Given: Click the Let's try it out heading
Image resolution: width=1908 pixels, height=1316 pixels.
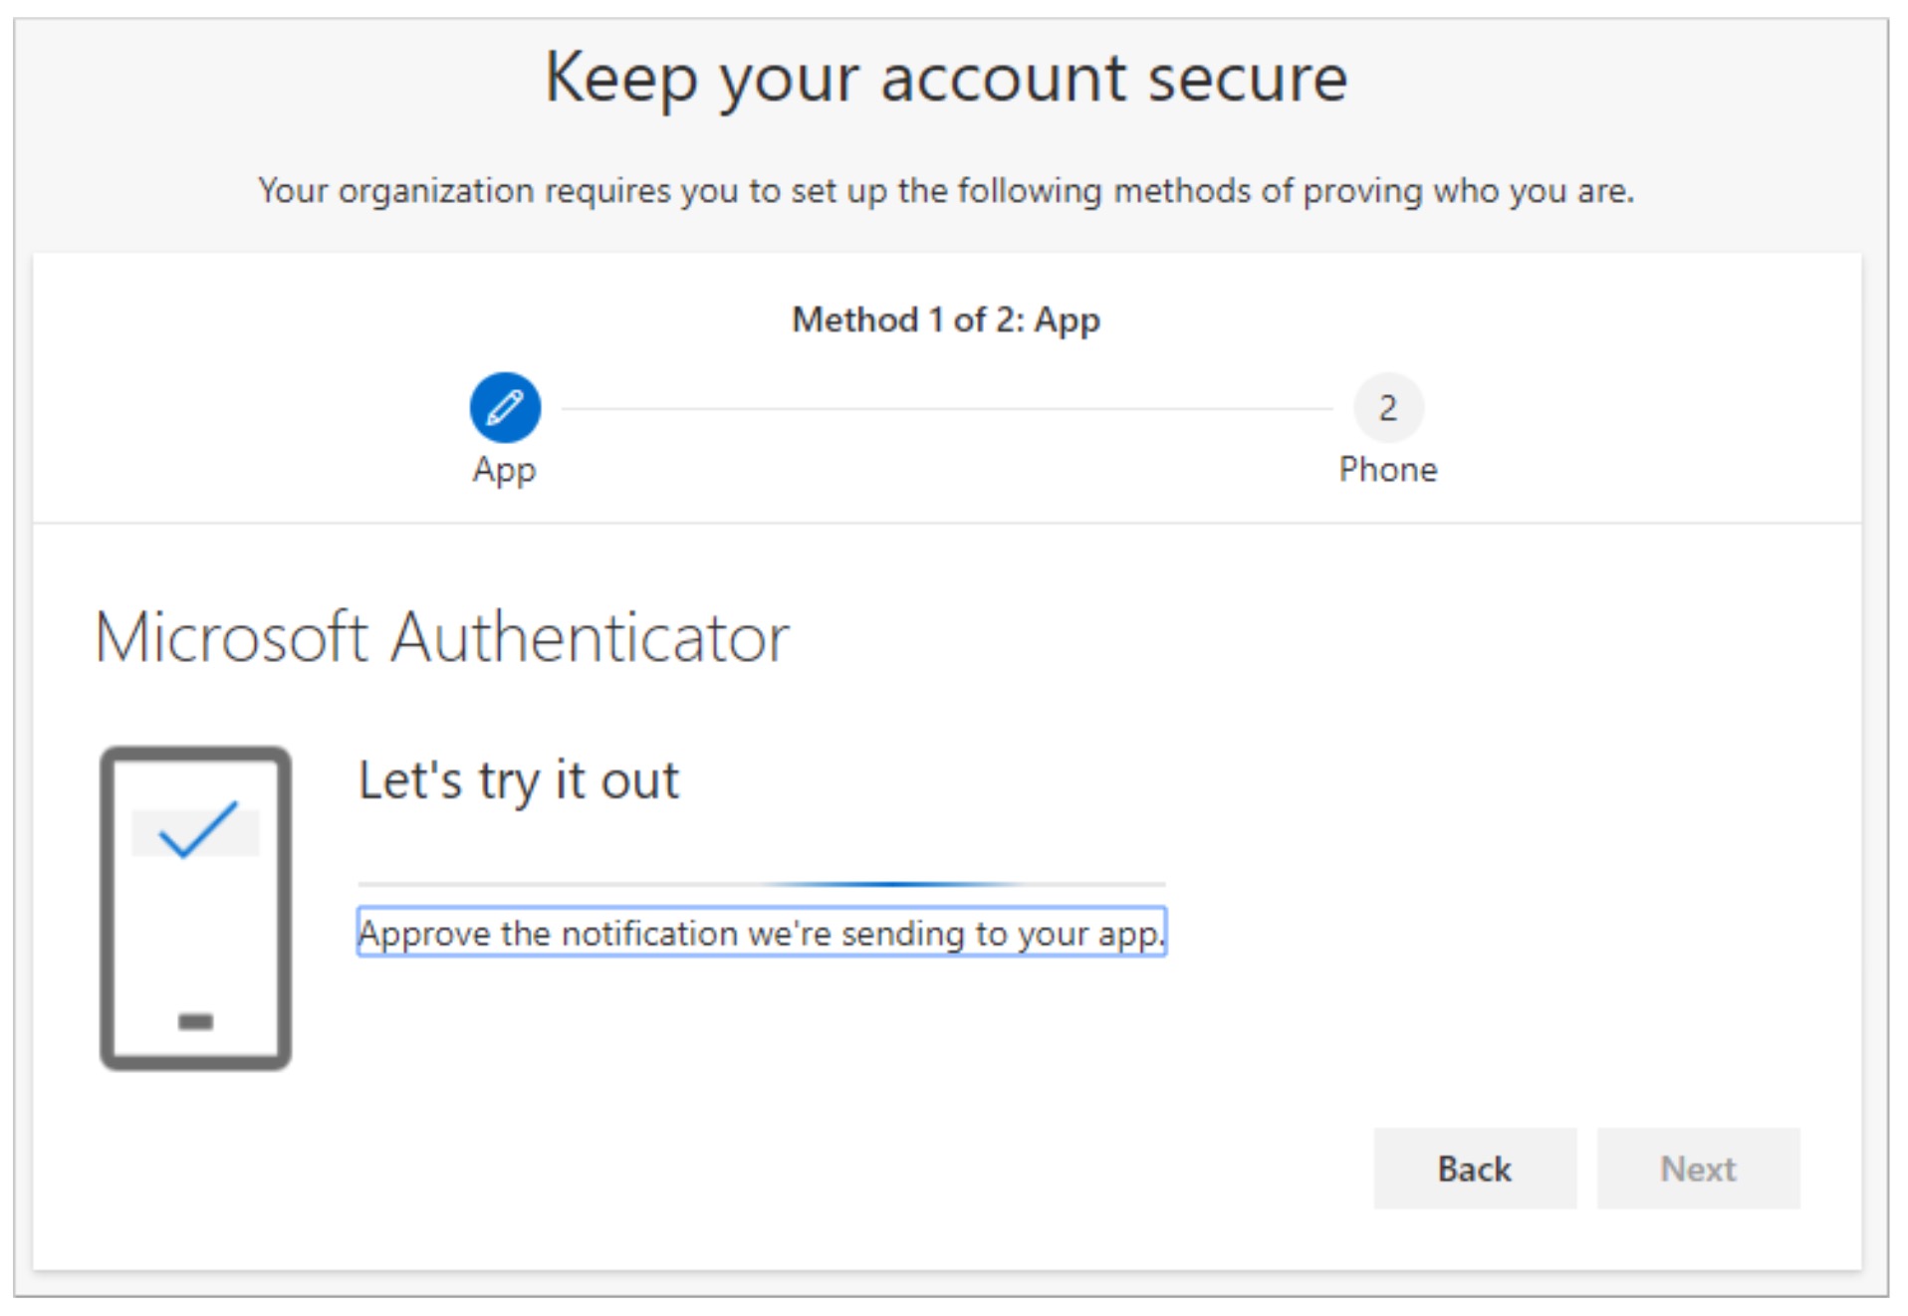Looking at the screenshot, I should 519,781.
